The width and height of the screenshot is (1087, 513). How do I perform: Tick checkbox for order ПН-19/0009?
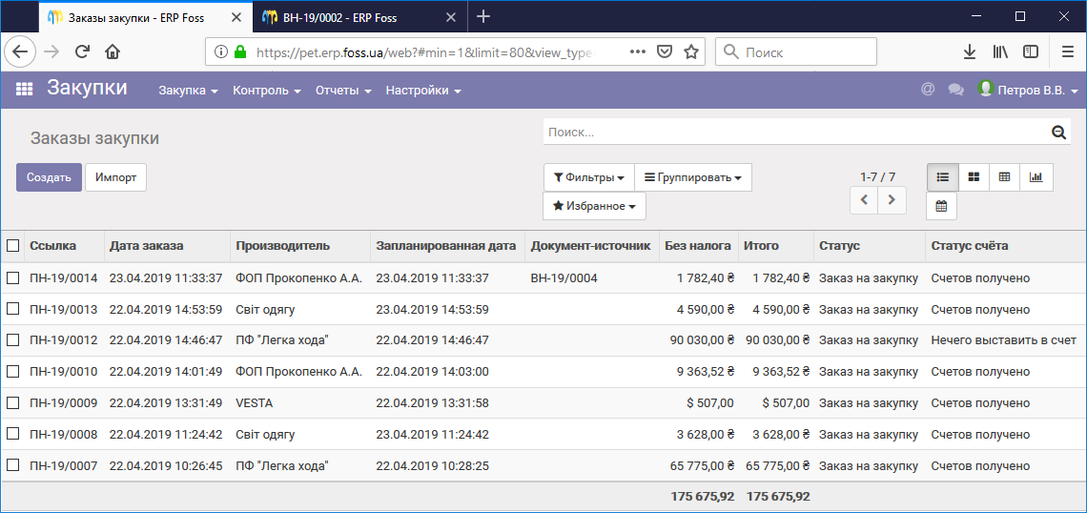tap(12, 402)
